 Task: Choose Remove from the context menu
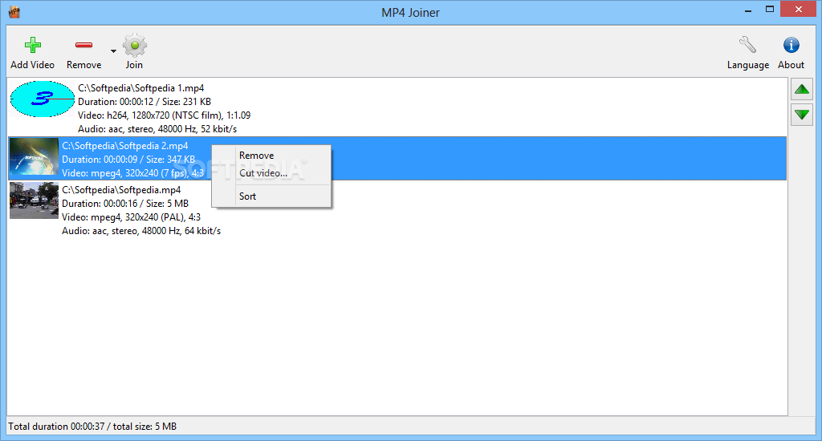(256, 156)
